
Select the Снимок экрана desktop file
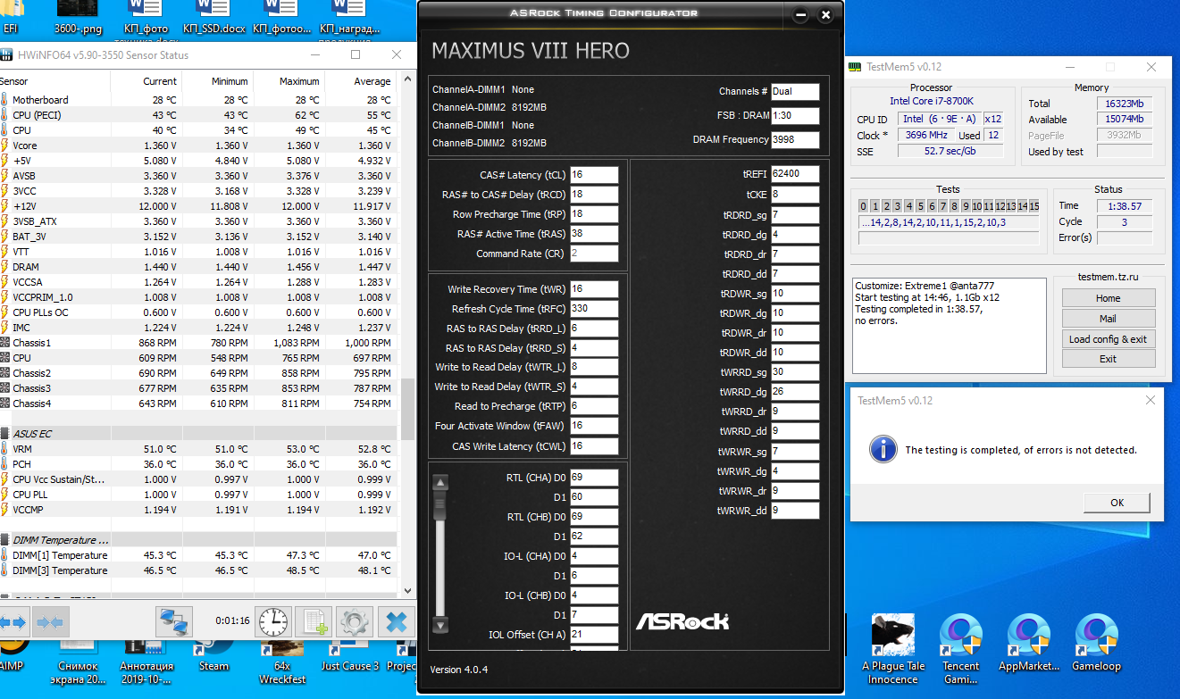[79, 662]
